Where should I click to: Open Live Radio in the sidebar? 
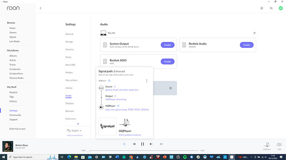click(x=15, y=41)
